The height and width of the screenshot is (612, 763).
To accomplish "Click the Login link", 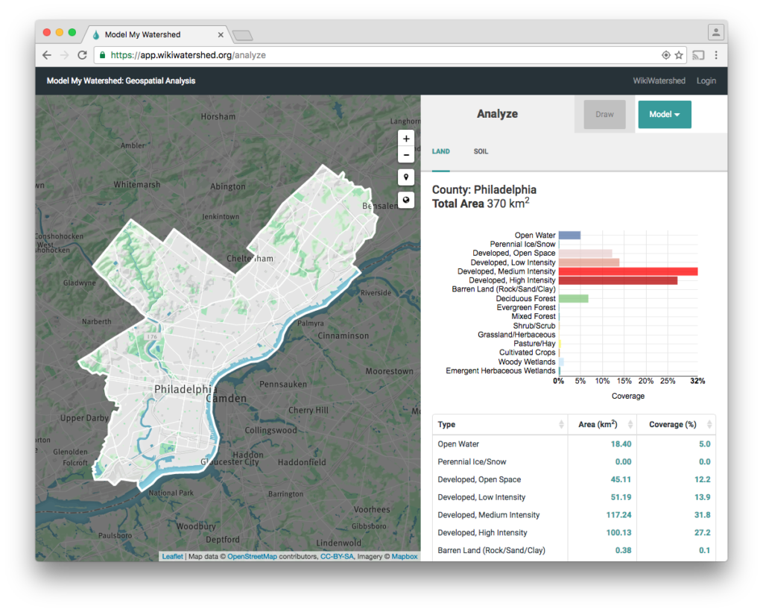I will pyautogui.click(x=706, y=81).
